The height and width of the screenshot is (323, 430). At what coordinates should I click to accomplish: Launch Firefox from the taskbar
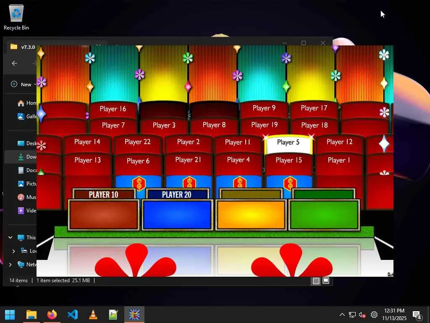[x=52, y=315]
